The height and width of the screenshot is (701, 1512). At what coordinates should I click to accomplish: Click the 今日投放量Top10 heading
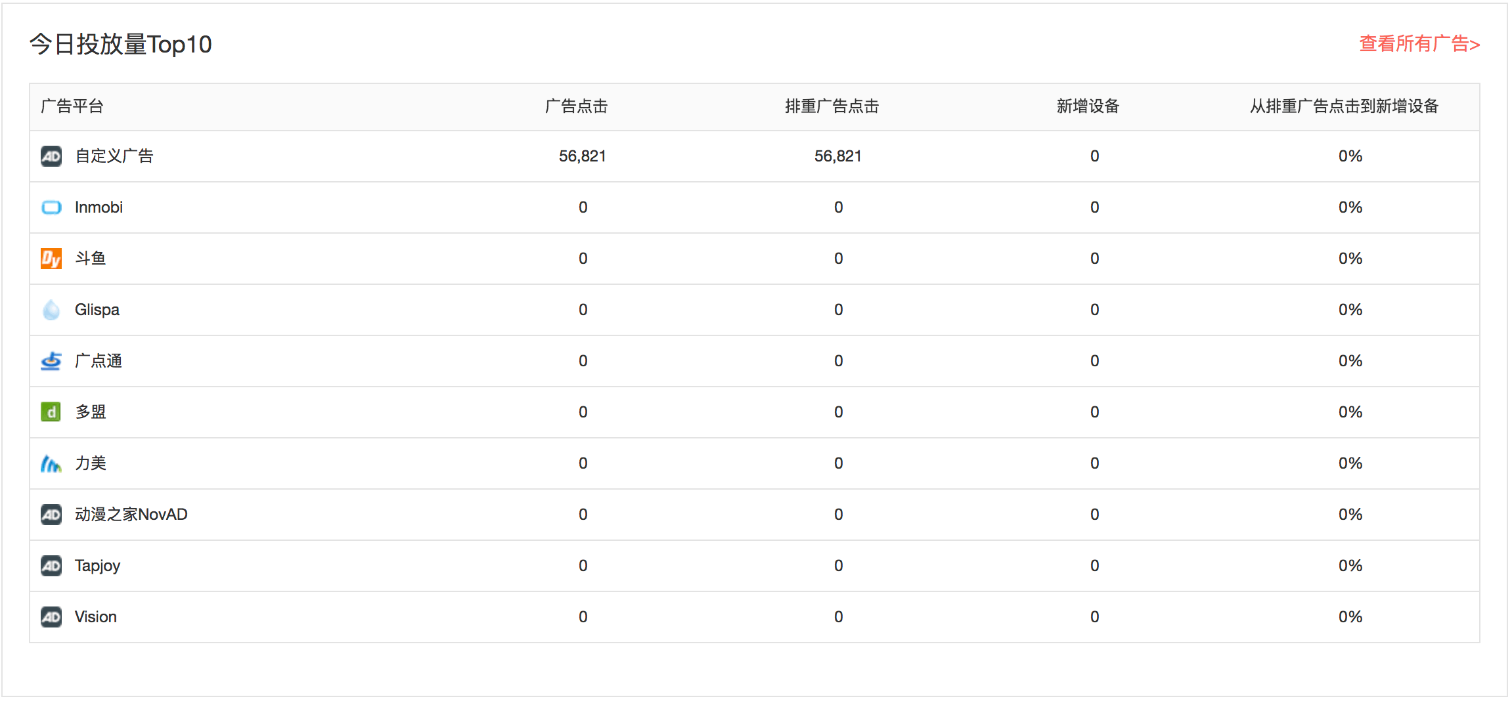(x=121, y=45)
